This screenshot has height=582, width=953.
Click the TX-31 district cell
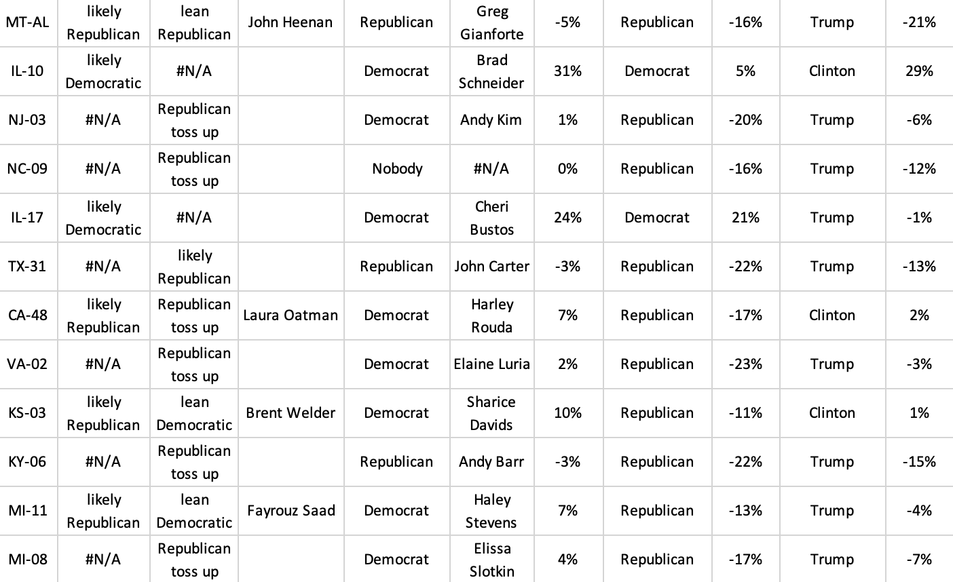[27, 267]
